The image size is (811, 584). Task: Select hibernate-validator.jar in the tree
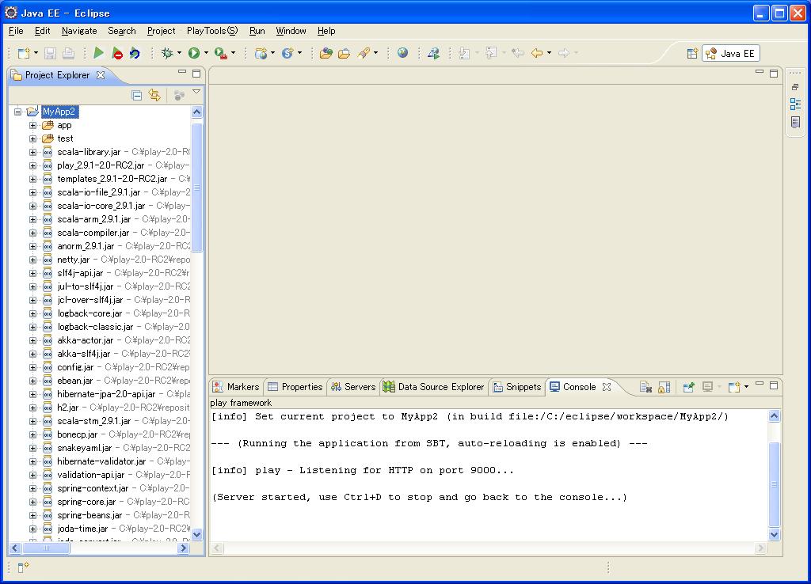pyautogui.click(x=101, y=461)
